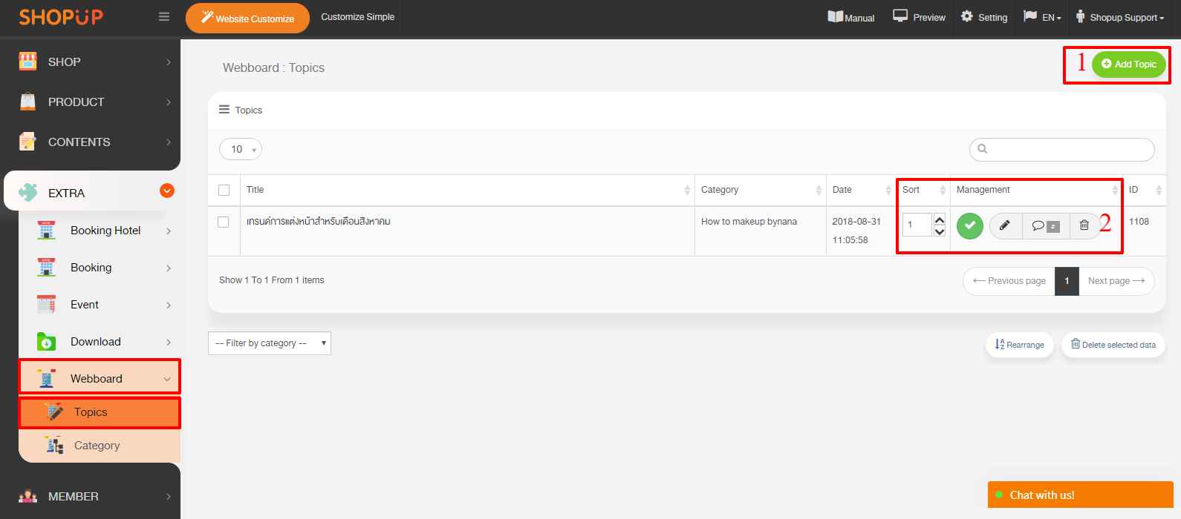Viewport: 1181px width, 519px height.
Task: Click the Manual book icon
Action: (x=836, y=16)
